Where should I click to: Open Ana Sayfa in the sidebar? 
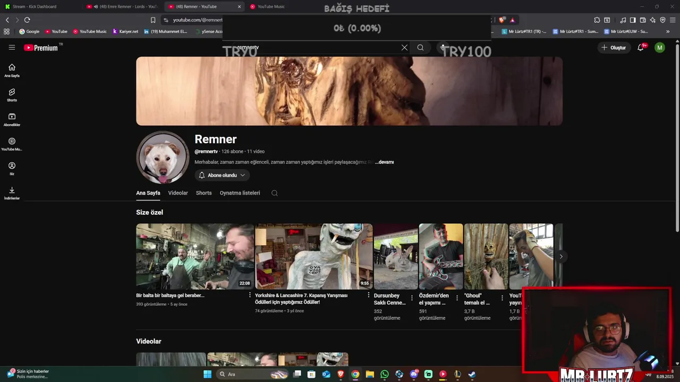(12, 71)
